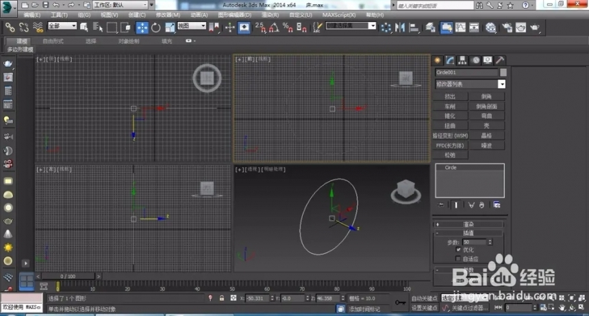The image size is (589, 316).
Task: Toggle the selection lock padlock icon
Action: coord(222,298)
